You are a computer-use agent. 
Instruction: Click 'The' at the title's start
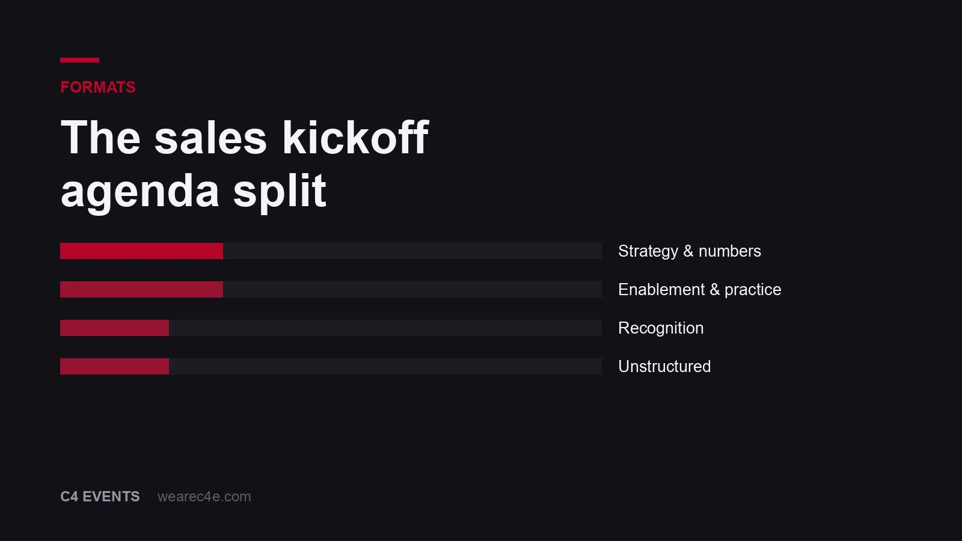[x=101, y=138]
